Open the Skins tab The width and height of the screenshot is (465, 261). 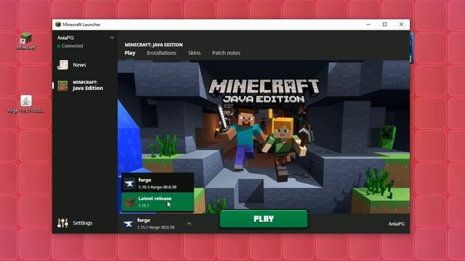click(194, 53)
